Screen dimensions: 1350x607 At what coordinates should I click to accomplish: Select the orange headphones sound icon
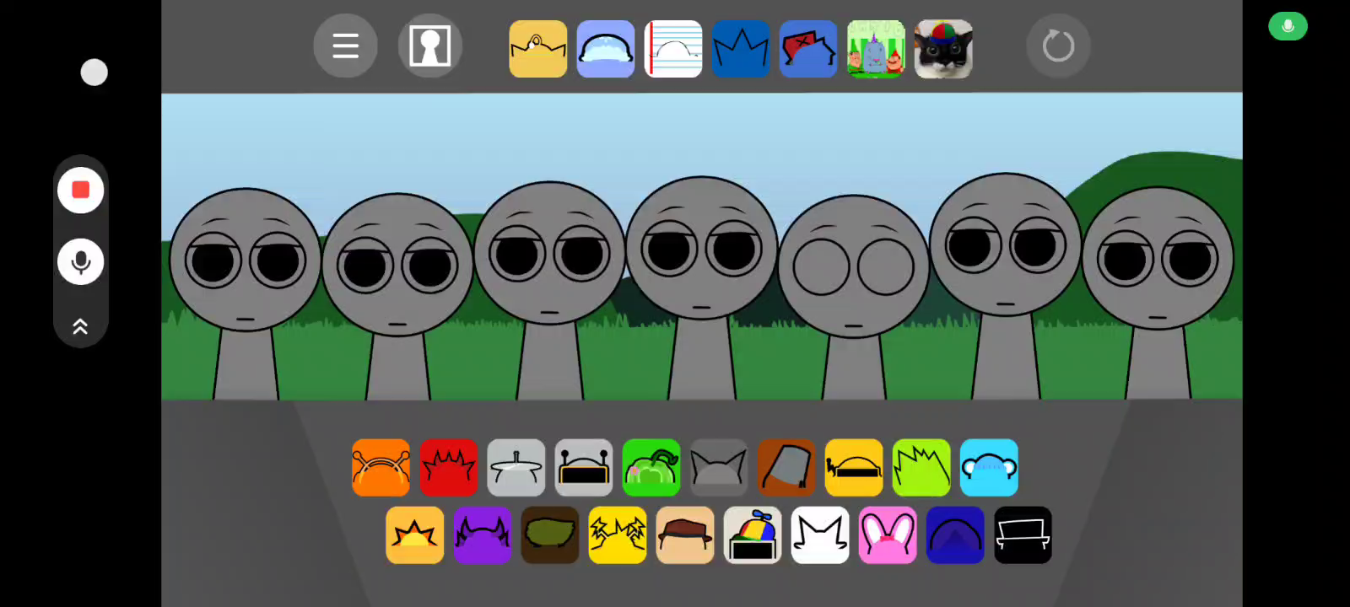(x=381, y=467)
